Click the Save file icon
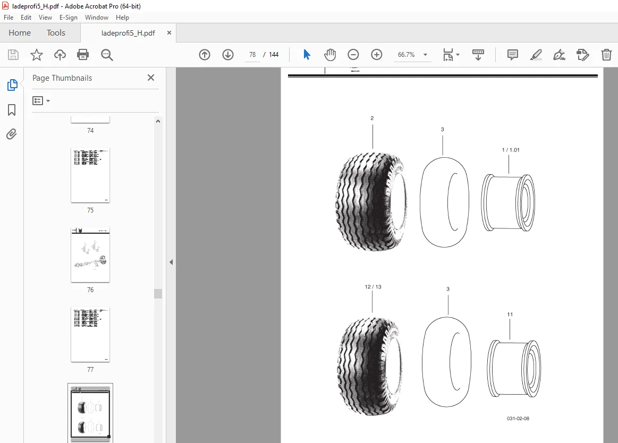Viewport: 618px width, 443px height. tap(13, 55)
